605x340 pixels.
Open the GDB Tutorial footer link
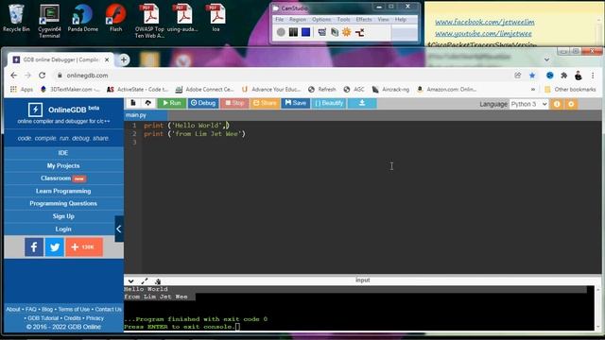tap(43, 318)
